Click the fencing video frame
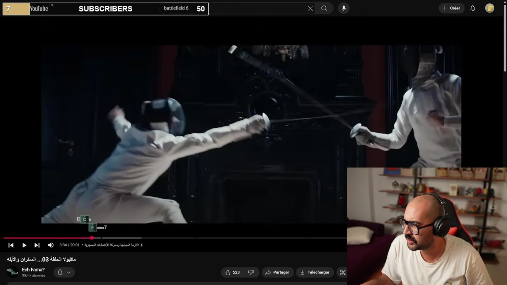Image resolution: width=507 pixels, height=285 pixels. pyautogui.click(x=251, y=134)
